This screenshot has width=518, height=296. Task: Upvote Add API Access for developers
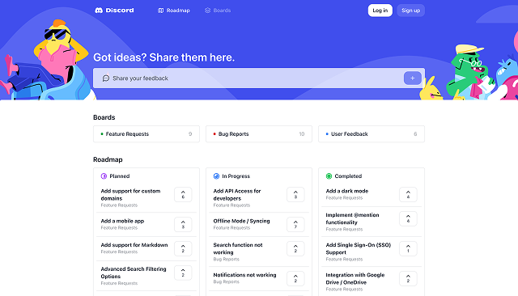pos(295,195)
